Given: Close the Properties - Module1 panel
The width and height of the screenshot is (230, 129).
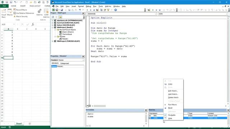Looking at the screenshot, I should (x=83, y=56).
